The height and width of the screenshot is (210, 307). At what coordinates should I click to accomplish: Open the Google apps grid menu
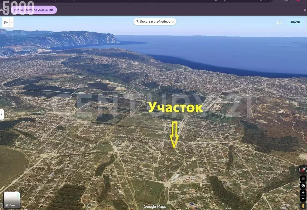point(278,22)
